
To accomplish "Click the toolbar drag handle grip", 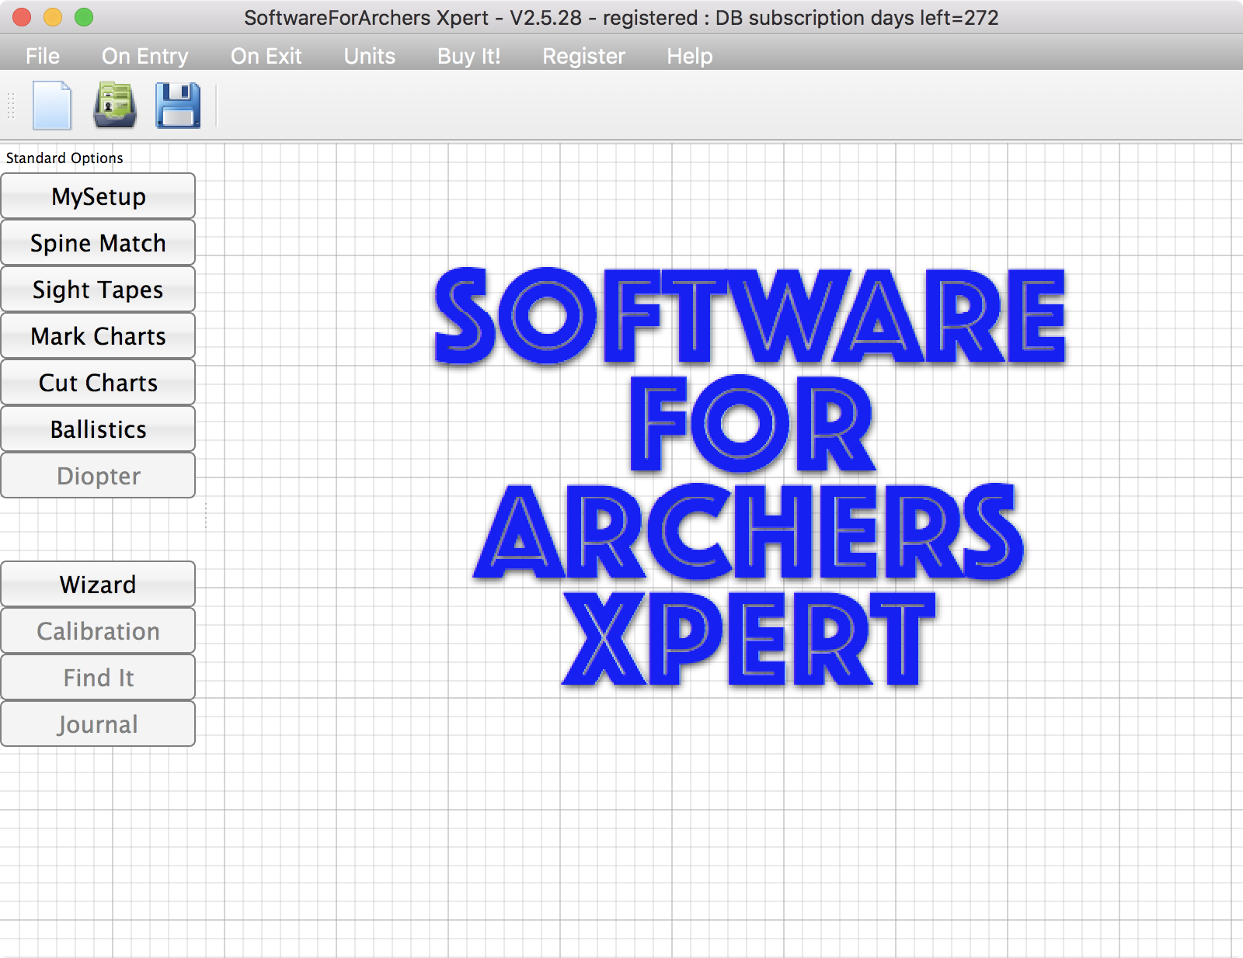I will tap(11, 106).
